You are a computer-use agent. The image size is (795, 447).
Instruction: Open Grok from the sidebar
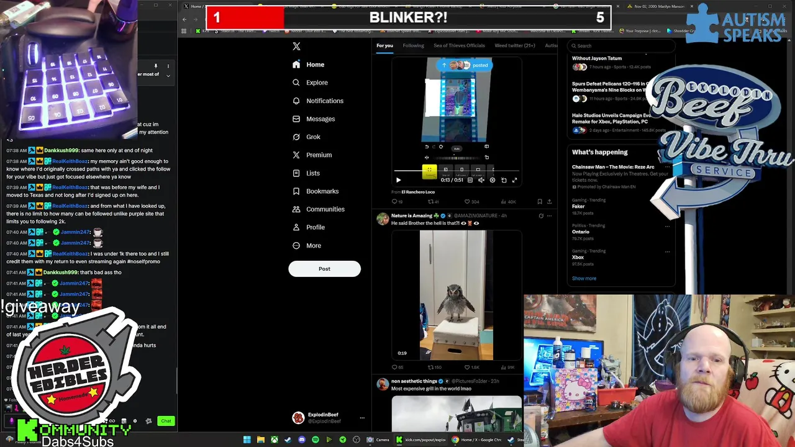tap(306, 137)
